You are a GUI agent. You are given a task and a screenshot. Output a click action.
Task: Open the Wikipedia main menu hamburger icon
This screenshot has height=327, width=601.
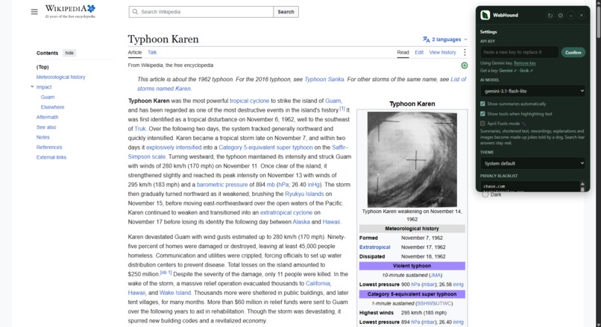click(34, 12)
